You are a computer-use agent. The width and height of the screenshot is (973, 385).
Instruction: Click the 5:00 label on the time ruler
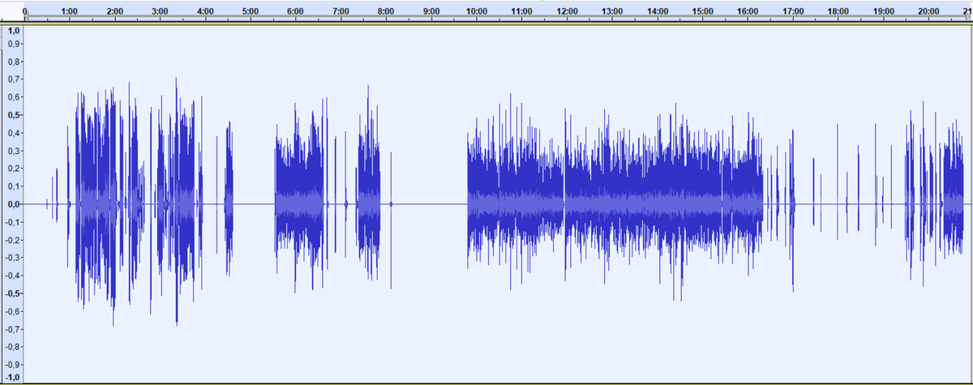251,12
